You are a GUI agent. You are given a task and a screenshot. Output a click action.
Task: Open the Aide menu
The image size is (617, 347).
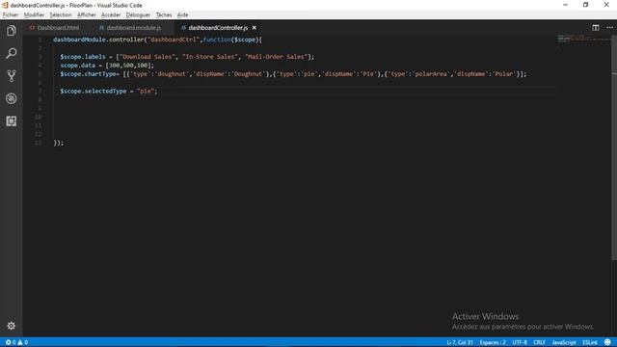pos(182,15)
